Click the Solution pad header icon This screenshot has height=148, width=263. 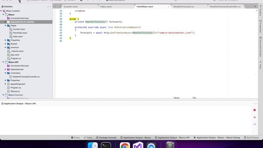(2, 7)
